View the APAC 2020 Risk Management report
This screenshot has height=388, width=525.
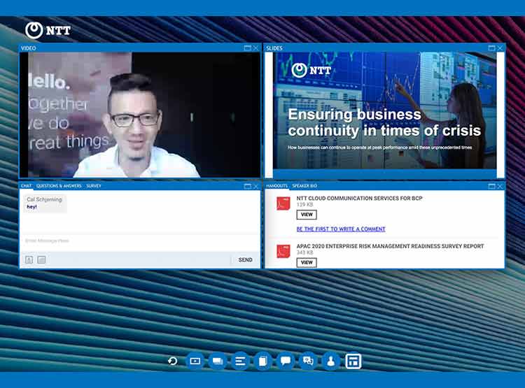(307, 262)
